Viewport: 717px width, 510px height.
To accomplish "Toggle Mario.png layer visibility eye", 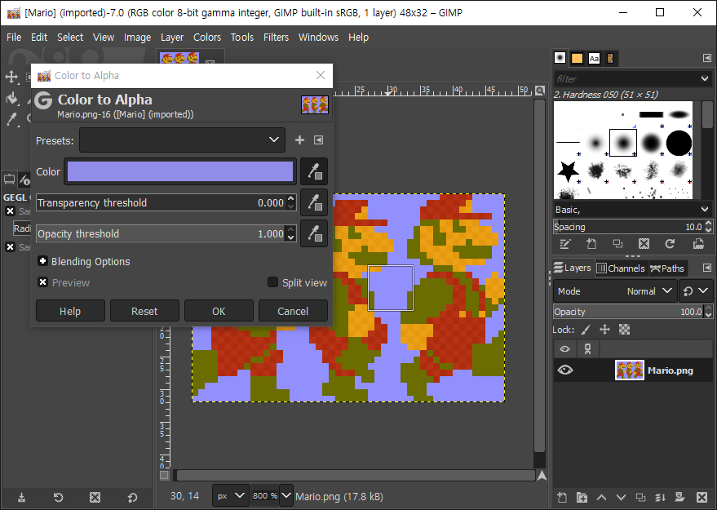I will 565,370.
